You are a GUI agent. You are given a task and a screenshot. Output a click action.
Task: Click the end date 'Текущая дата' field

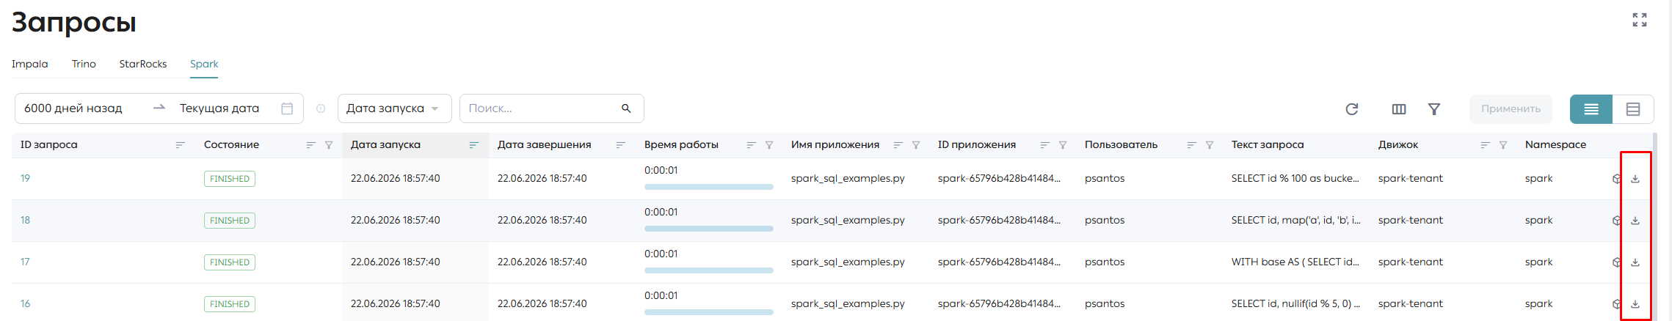(219, 108)
